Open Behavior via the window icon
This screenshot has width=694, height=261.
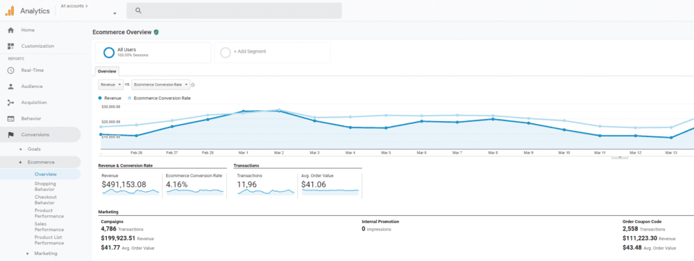tap(10, 119)
